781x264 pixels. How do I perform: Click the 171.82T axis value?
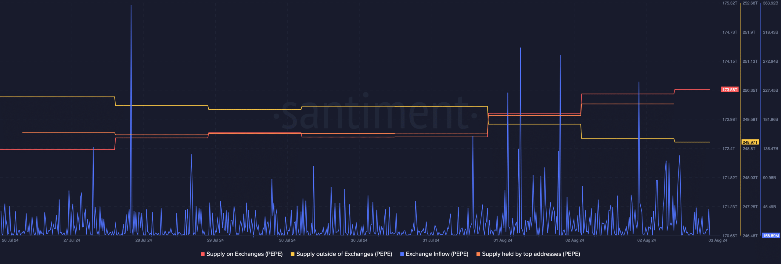[x=730, y=178]
